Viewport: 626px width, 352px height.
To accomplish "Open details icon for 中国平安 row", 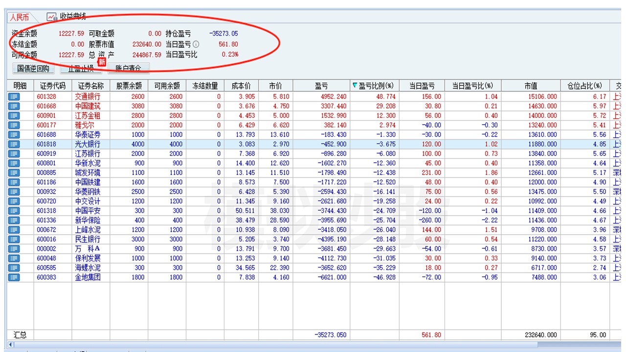I will coord(14,211).
